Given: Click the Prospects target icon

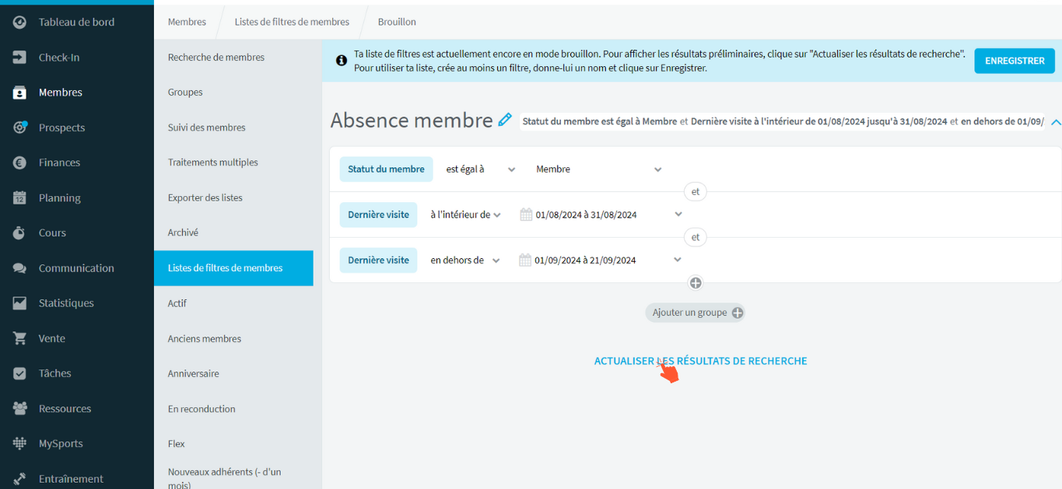Looking at the screenshot, I should point(19,127).
